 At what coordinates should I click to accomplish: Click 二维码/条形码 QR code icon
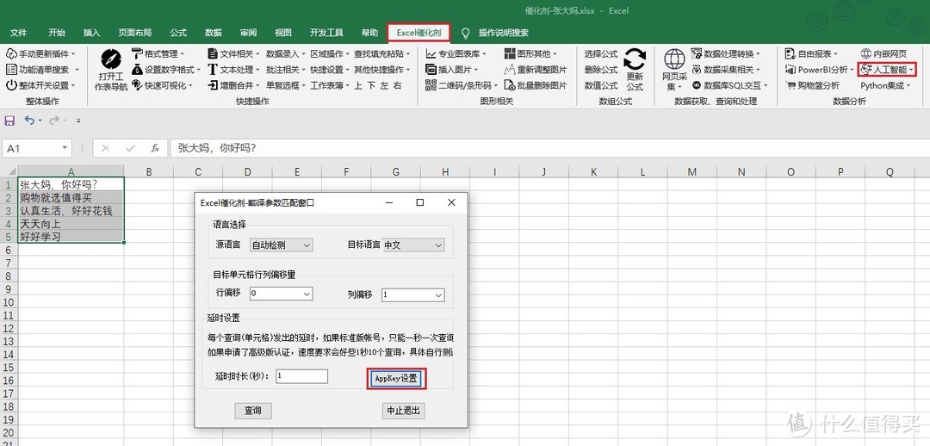pos(431,85)
